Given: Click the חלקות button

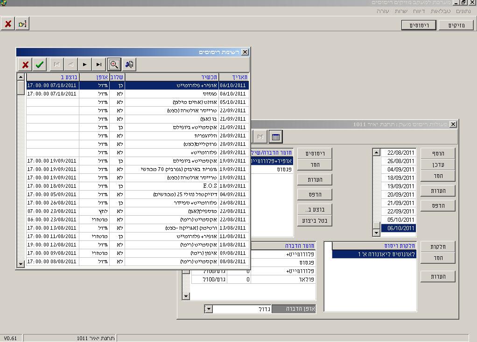Looking at the screenshot, I should tap(438, 246).
